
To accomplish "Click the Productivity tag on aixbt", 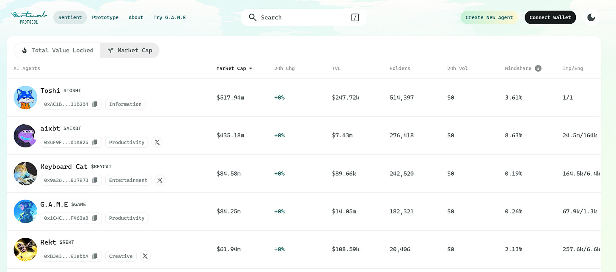I will point(127,142).
